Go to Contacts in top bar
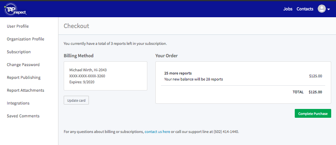Image resolution: width=336 pixels, height=145 pixels. point(305,9)
